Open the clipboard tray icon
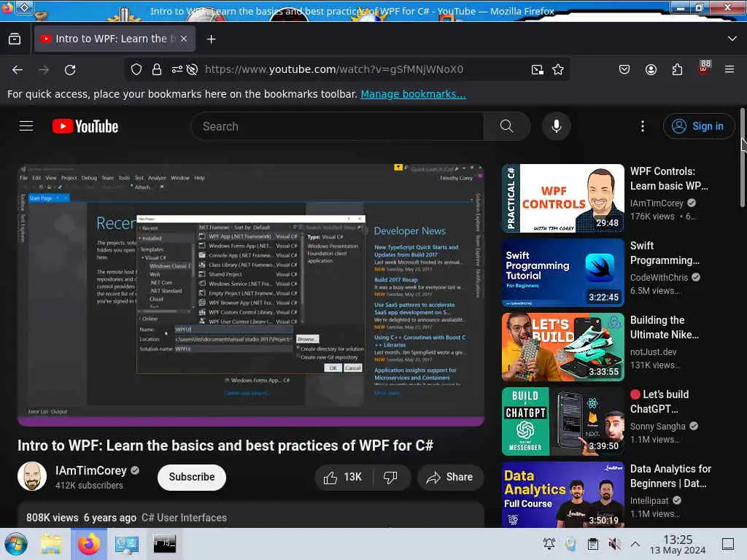The width and height of the screenshot is (747, 560). pyautogui.click(x=592, y=544)
